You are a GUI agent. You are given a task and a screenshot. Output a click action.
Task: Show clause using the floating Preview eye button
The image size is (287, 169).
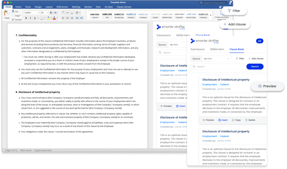click(267, 86)
